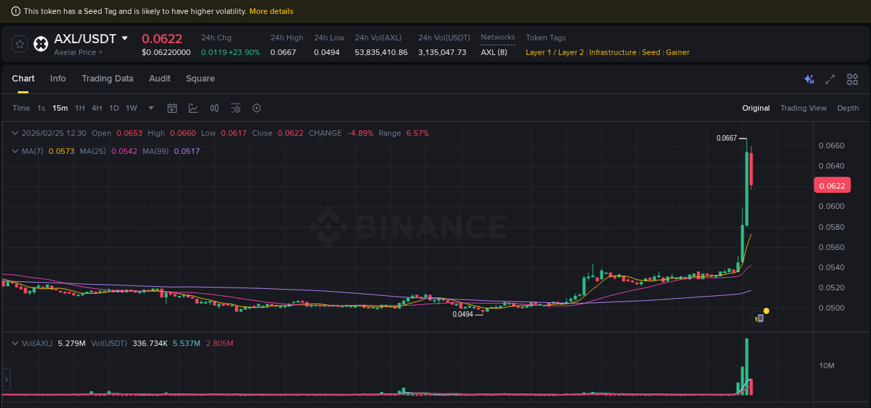Open the calendar date range picker
This screenshot has height=408, width=871.
[x=172, y=108]
